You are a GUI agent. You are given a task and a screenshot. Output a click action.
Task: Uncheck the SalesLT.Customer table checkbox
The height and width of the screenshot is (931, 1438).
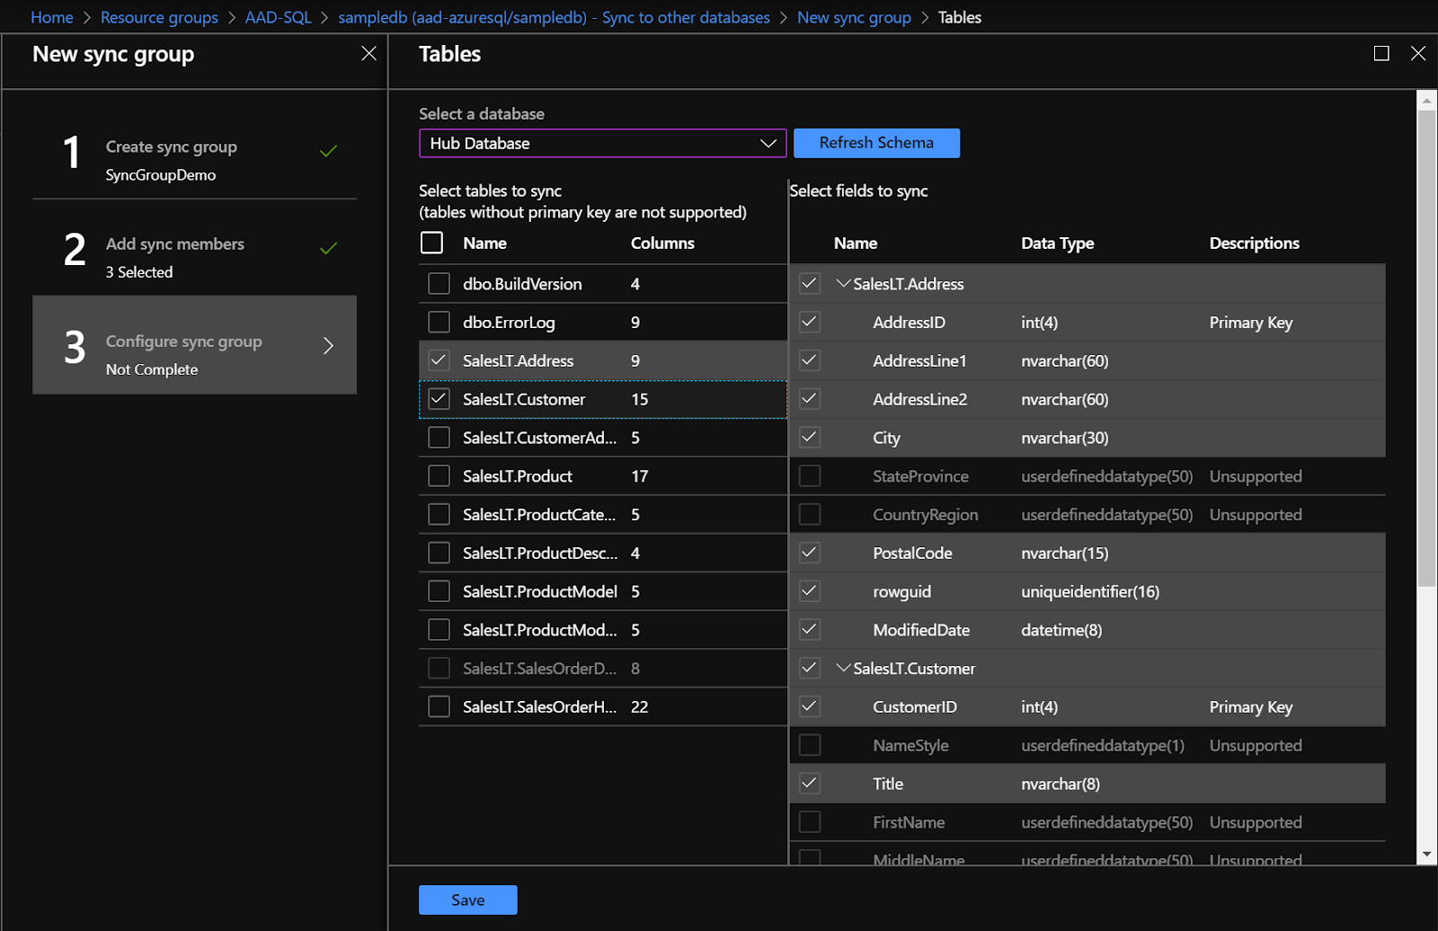(439, 399)
